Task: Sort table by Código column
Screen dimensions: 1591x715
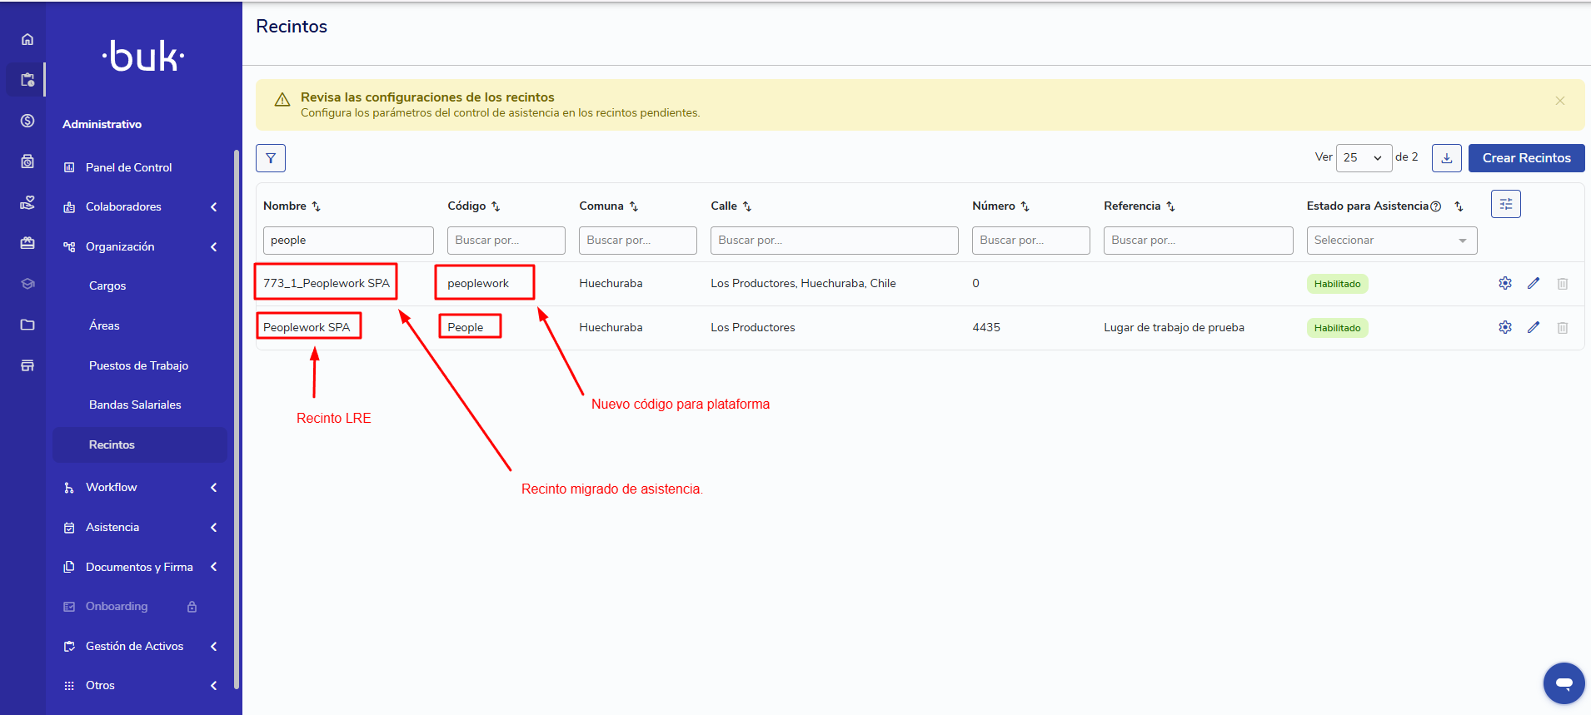Action: coord(474,206)
